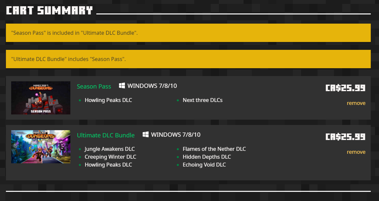
Task: Click the Jungle Awakens DLC item
Action: tap(109, 149)
